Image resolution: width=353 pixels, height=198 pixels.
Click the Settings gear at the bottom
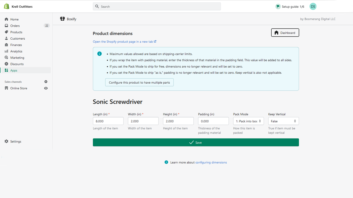(x=6, y=141)
